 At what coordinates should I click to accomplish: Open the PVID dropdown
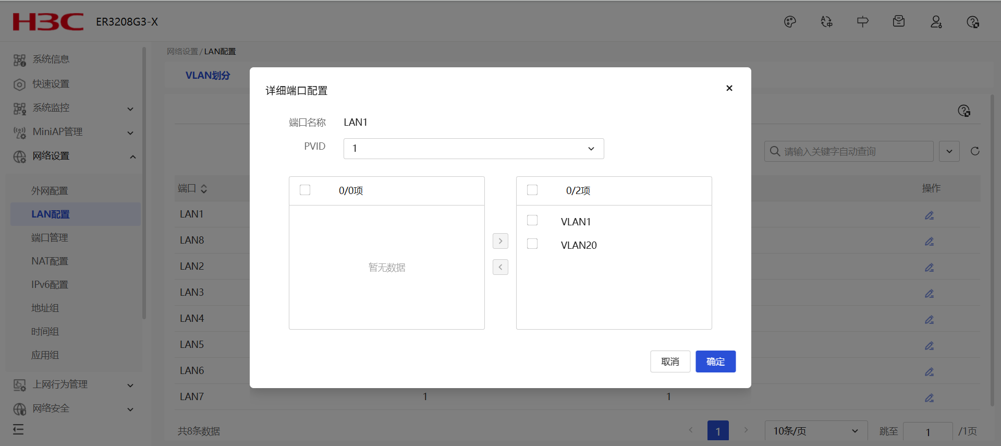tap(473, 149)
